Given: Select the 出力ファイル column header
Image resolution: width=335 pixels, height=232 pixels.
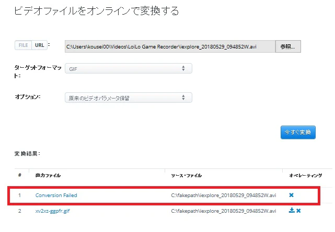Looking at the screenshot, I should click(48, 176).
